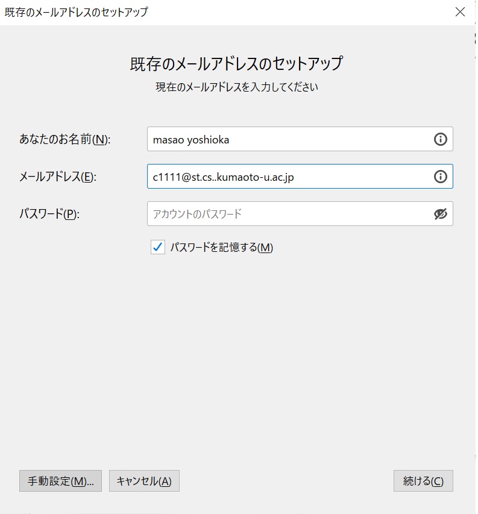The width and height of the screenshot is (478, 514).
Task: Open manual configuration with 手動設定(M)...
Action: tap(60, 481)
